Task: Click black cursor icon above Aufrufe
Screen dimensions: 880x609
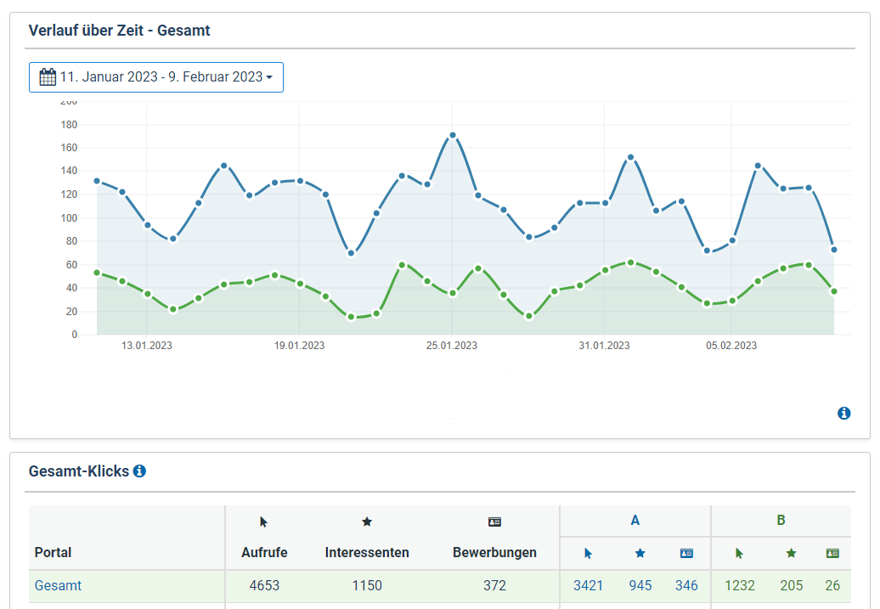Action: click(x=263, y=522)
